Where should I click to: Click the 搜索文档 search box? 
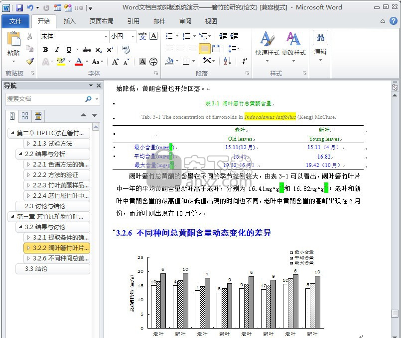tap(45, 99)
